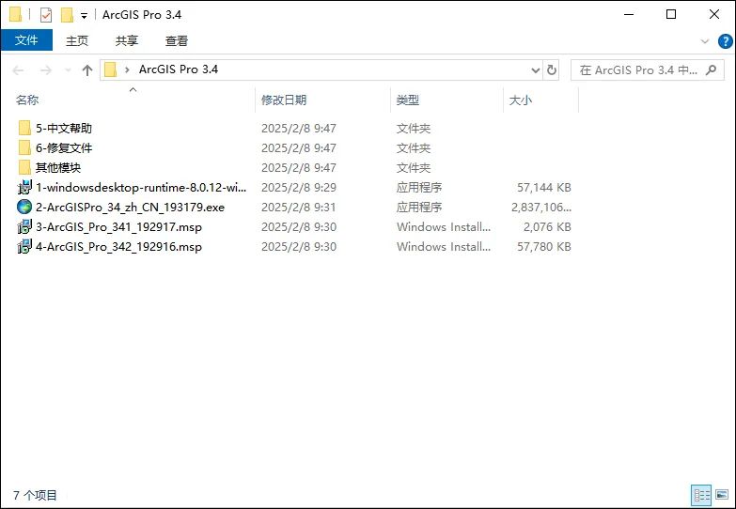Image resolution: width=736 pixels, height=509 pixels.
Task: Select the 5-中文帮助 folder icon
Action: pos(24,128)
